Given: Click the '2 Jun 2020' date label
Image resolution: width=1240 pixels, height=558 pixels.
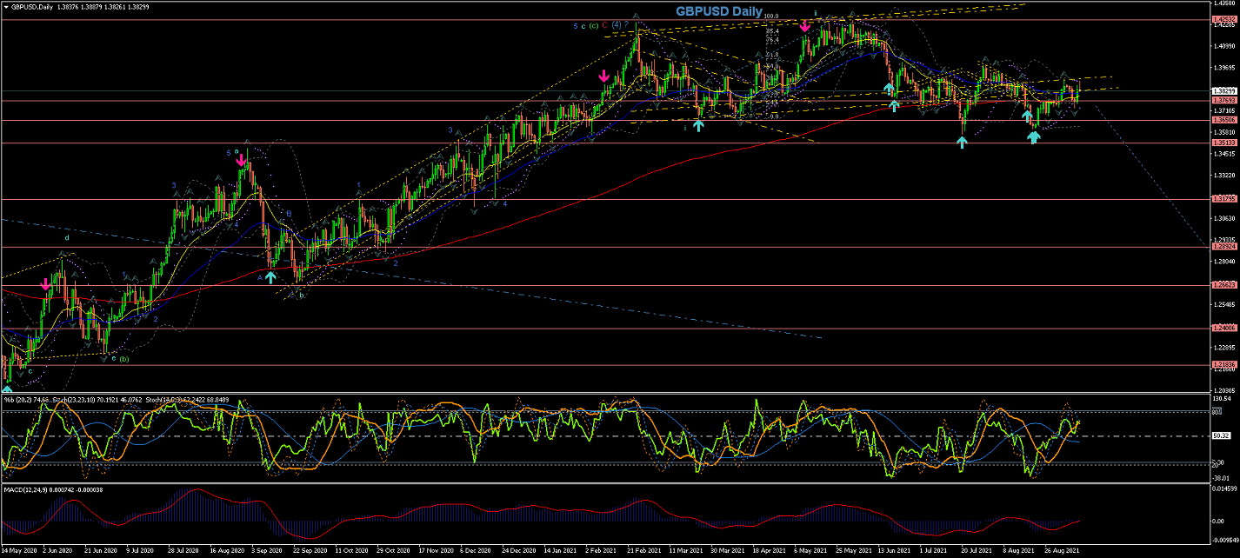Looking at the screenshot, I should (59, 550).
